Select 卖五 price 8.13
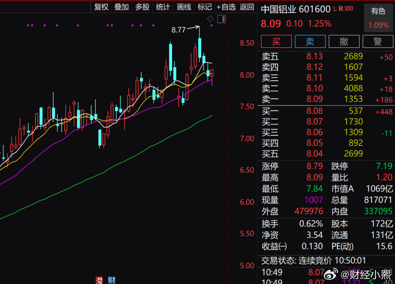This screenshot has width=395, height=284. 314,56
